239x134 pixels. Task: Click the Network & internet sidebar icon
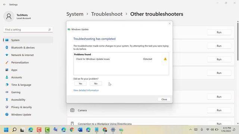(7, 55)
